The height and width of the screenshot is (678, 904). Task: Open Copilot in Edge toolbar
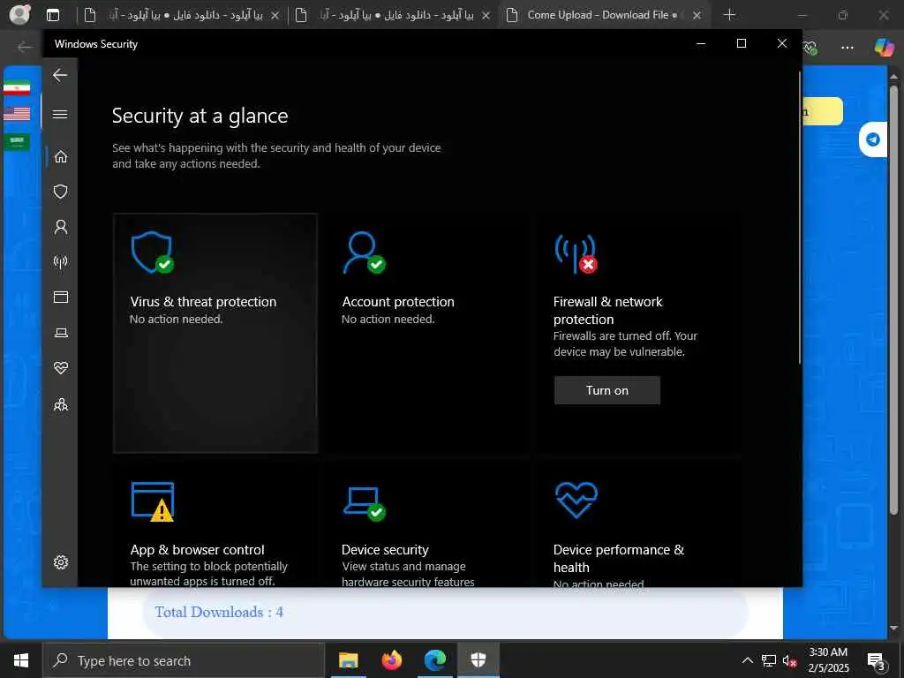[883, 47]
